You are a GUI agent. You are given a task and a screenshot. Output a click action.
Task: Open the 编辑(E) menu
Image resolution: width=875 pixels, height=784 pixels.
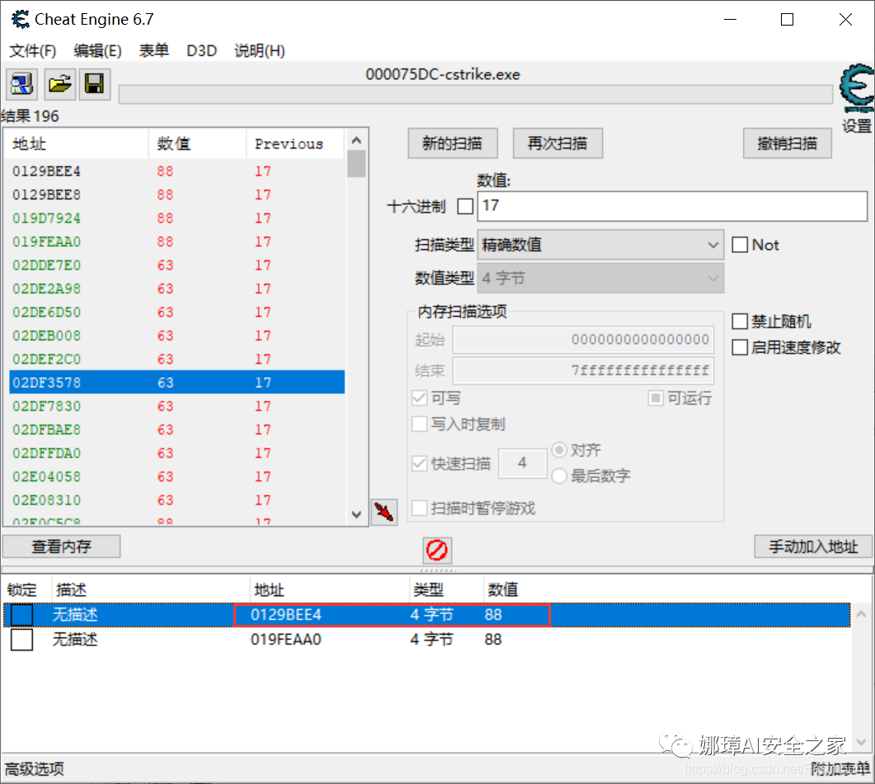point(97,51)
